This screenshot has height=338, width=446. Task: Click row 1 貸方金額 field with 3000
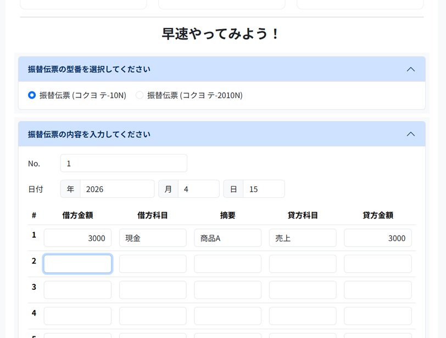pyautogui.click(x=377, y=238)
